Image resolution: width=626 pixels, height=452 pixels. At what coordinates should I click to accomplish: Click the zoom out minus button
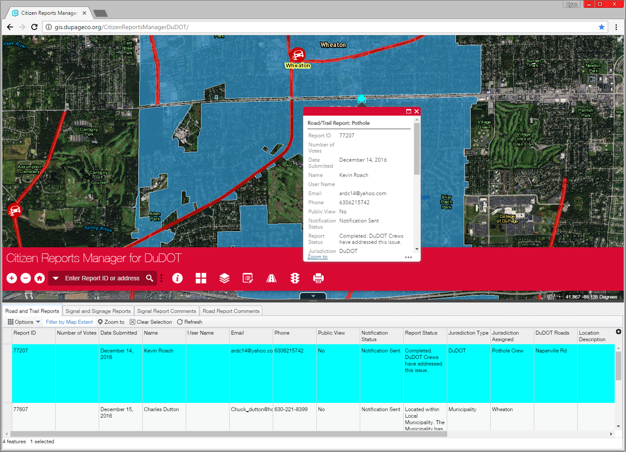(x=26, y=278)
